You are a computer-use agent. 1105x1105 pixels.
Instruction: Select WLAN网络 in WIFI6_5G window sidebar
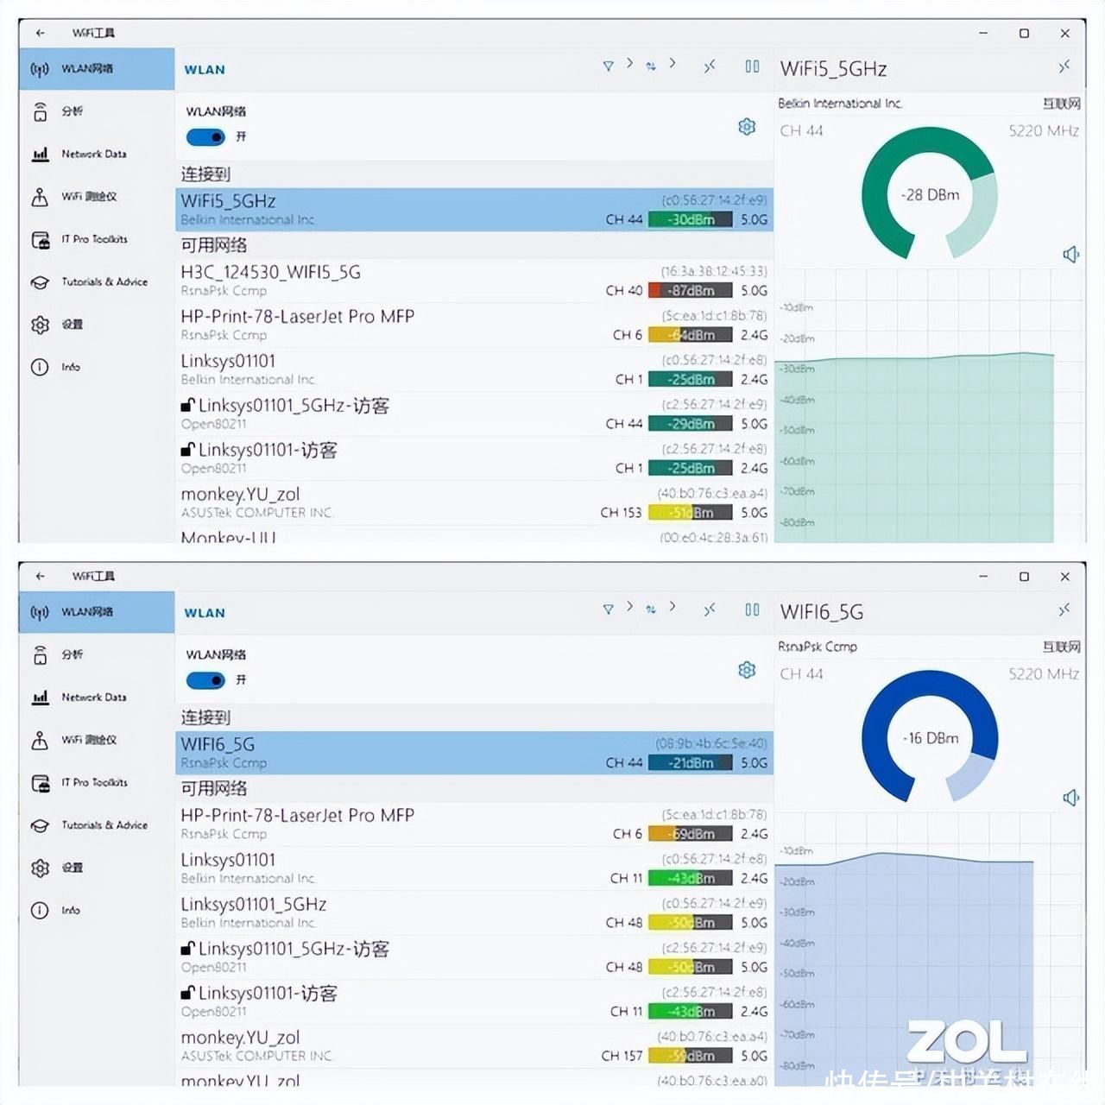(97, 612)
